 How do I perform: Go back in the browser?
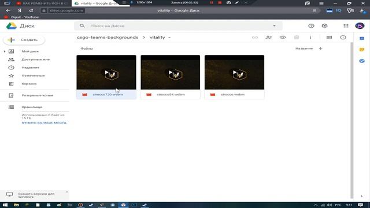(8, 10)
